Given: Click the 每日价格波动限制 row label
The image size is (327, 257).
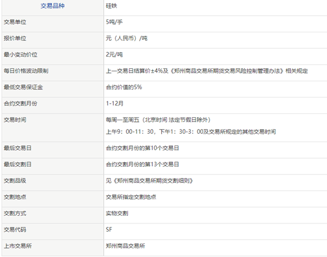Looking at the screenshot, I should (x=26, y=71).
